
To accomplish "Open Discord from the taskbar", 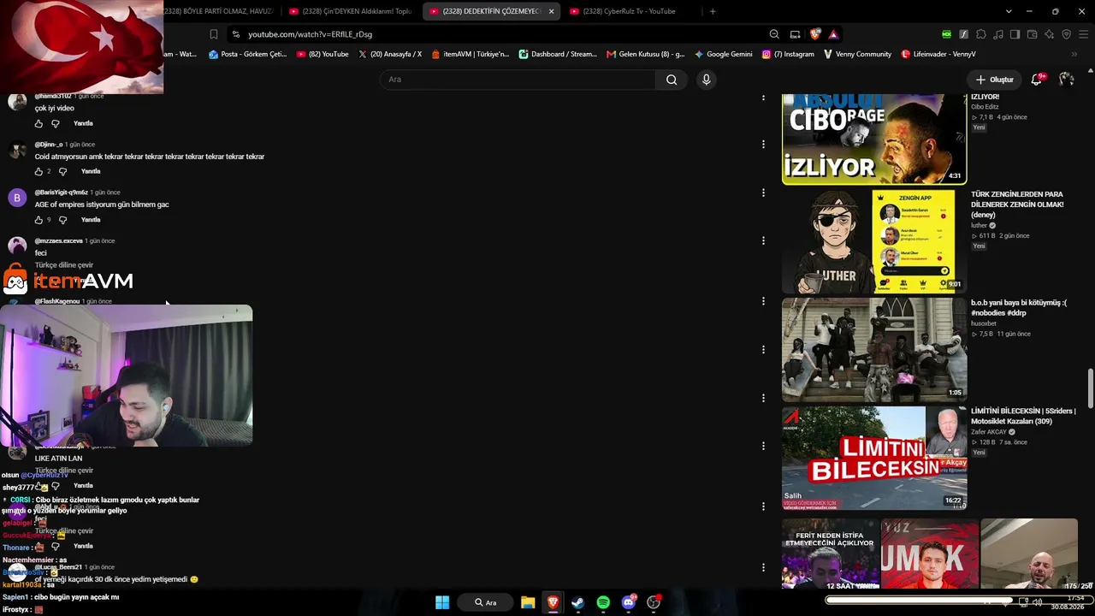I will (x=629, y=602).
